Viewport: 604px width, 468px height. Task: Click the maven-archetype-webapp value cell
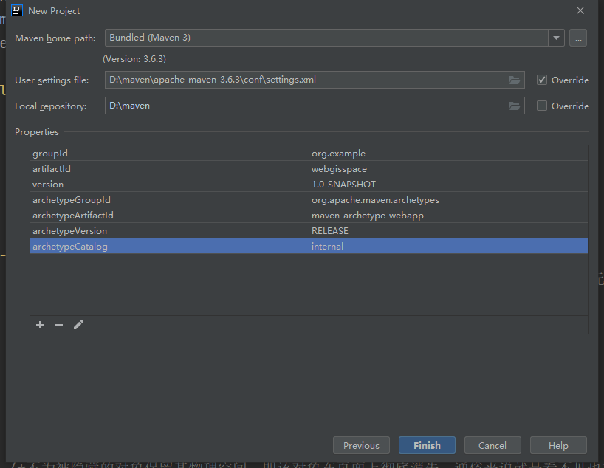(x=448, y=216)
